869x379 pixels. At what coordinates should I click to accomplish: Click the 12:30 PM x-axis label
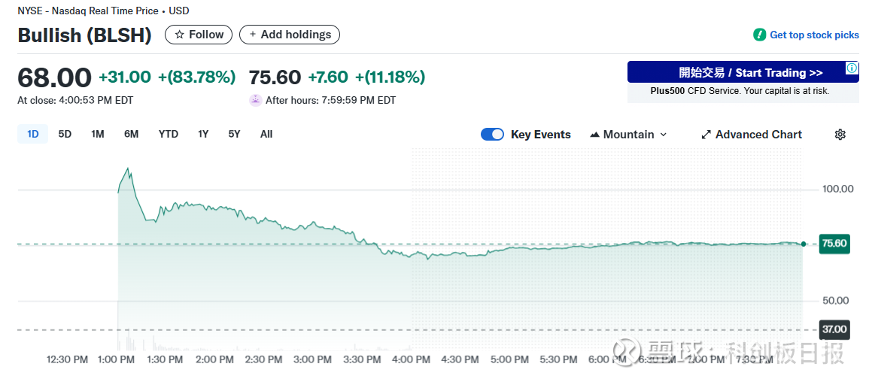66,359
